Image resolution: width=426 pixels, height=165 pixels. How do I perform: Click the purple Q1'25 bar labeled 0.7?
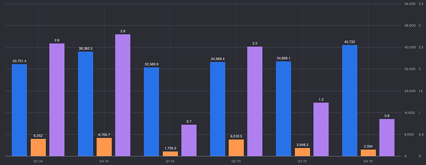tap(189, 140)
